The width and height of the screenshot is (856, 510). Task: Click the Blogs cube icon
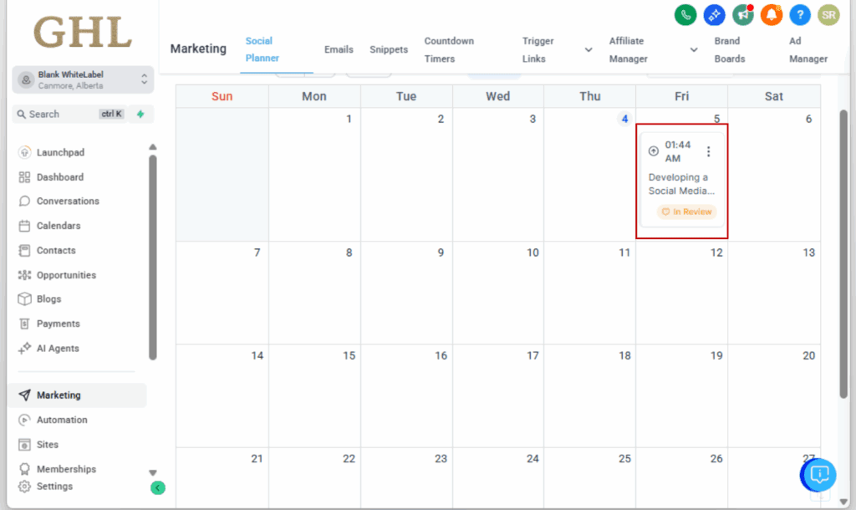coord(24,298)
